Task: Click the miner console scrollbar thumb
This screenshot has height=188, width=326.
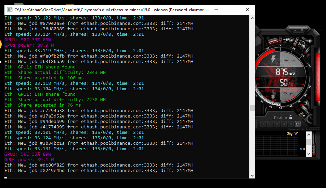Action: coord(252,108)
